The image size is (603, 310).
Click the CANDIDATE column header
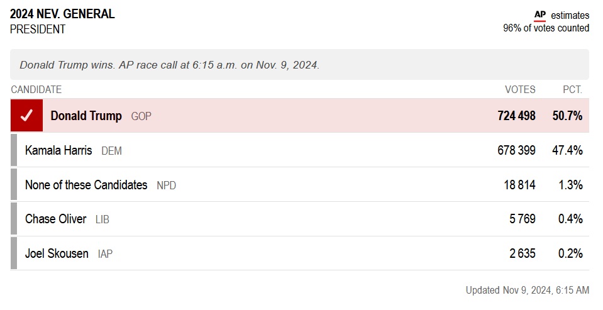pyautogui.click(x=36, y=90)
